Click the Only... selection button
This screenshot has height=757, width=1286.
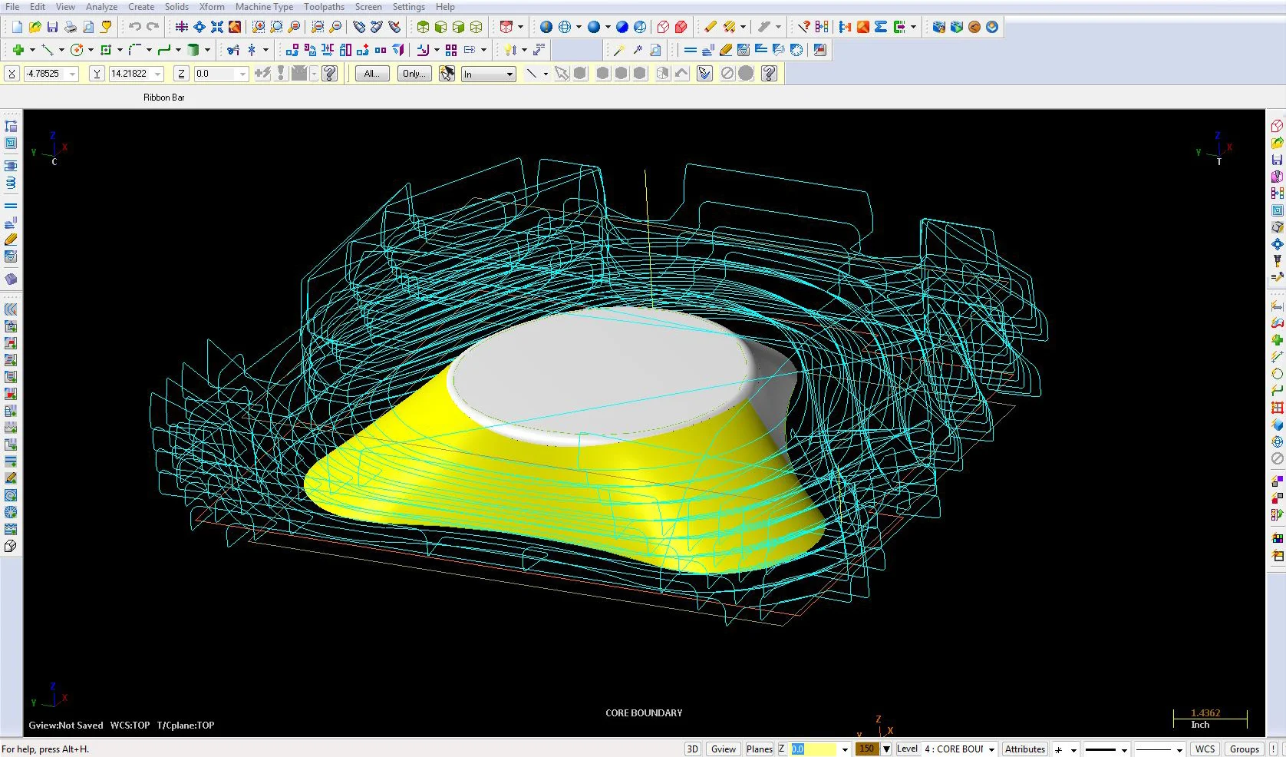pos(414,73)
